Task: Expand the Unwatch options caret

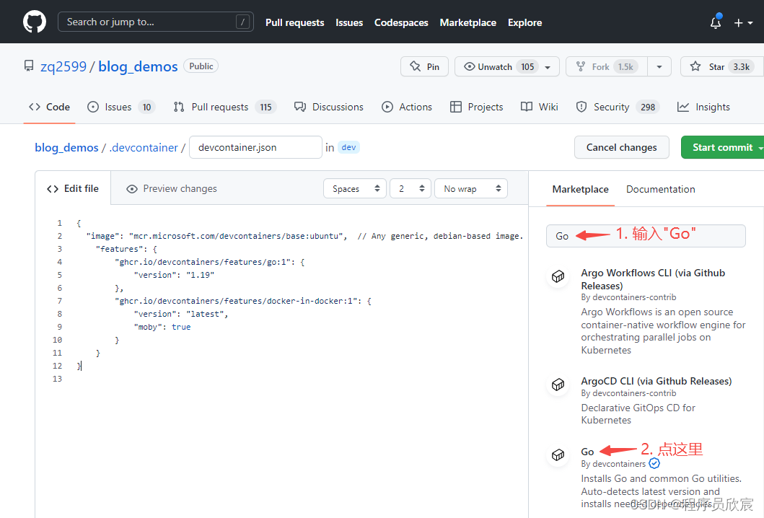Action: tap(548, 67)
